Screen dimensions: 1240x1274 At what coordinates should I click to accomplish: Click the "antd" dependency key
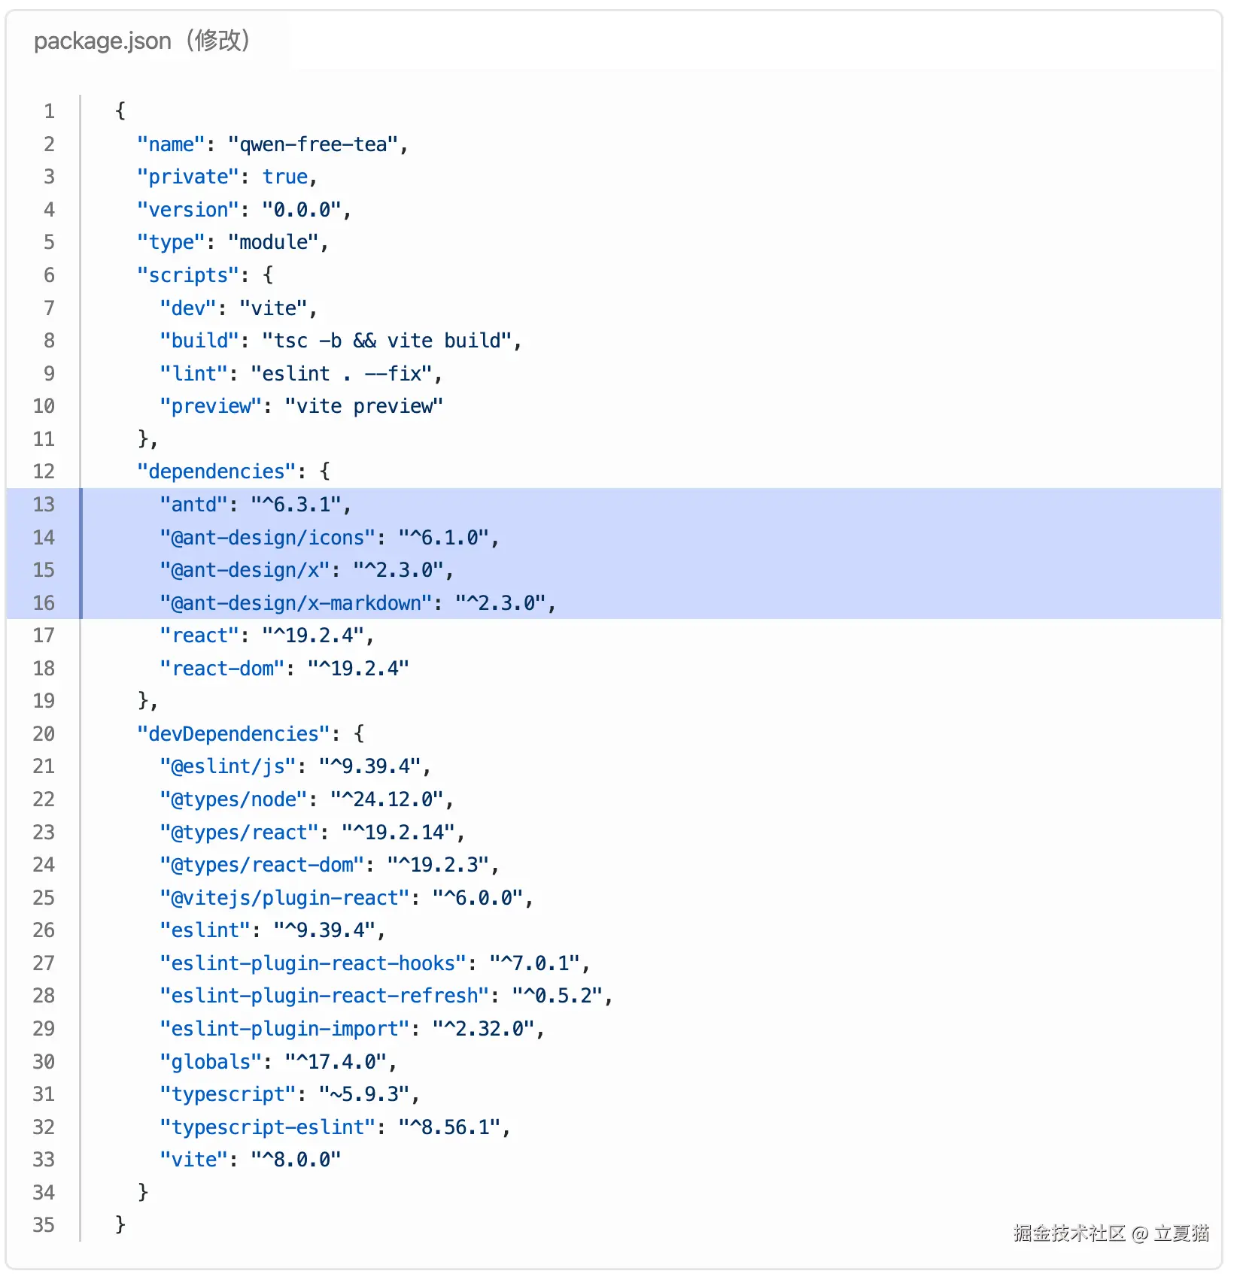pos(194,505)
